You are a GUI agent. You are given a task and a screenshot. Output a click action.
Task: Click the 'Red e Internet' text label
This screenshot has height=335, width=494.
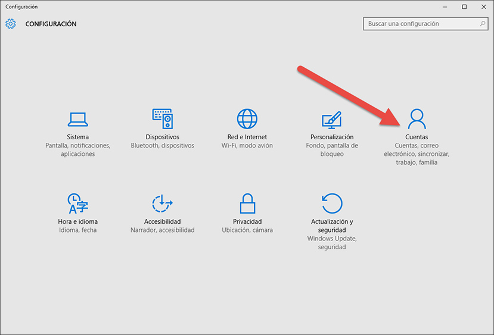click(x=247, y=137)
